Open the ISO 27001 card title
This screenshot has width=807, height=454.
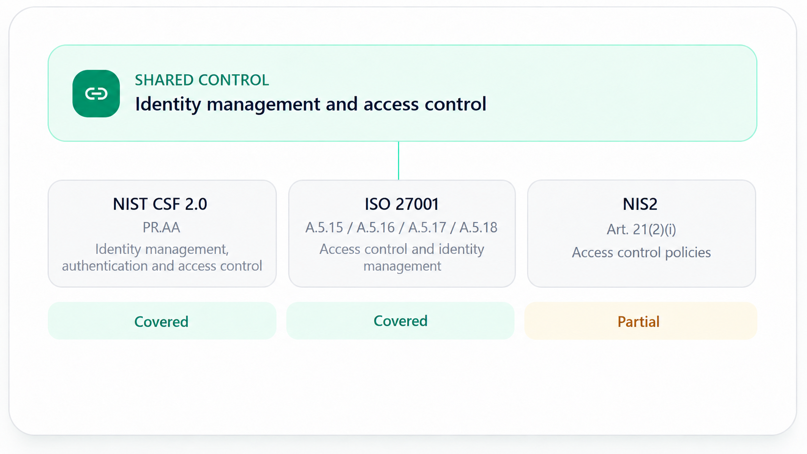tap(402, 204)
